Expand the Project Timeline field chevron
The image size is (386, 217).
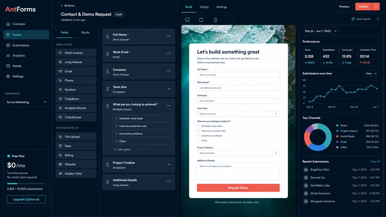point(169,165)
